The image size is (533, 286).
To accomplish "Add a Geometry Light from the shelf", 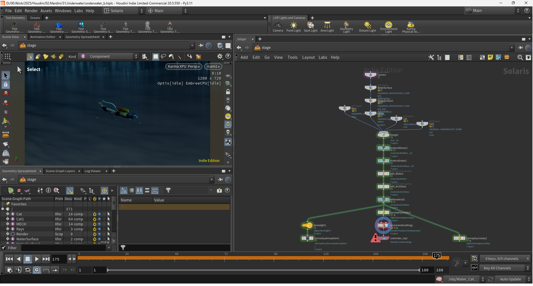I will [x=346, y=27].
